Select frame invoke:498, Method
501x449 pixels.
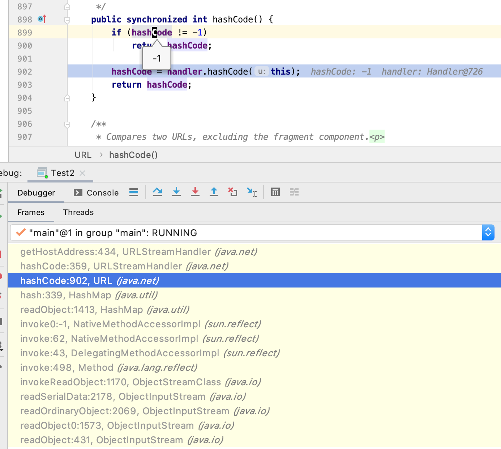click(254, 368)
